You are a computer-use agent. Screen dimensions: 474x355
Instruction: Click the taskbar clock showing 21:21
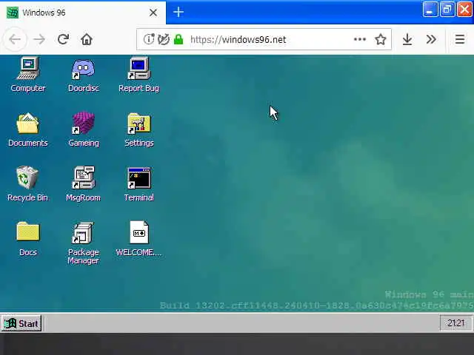[x=455, y=323]
